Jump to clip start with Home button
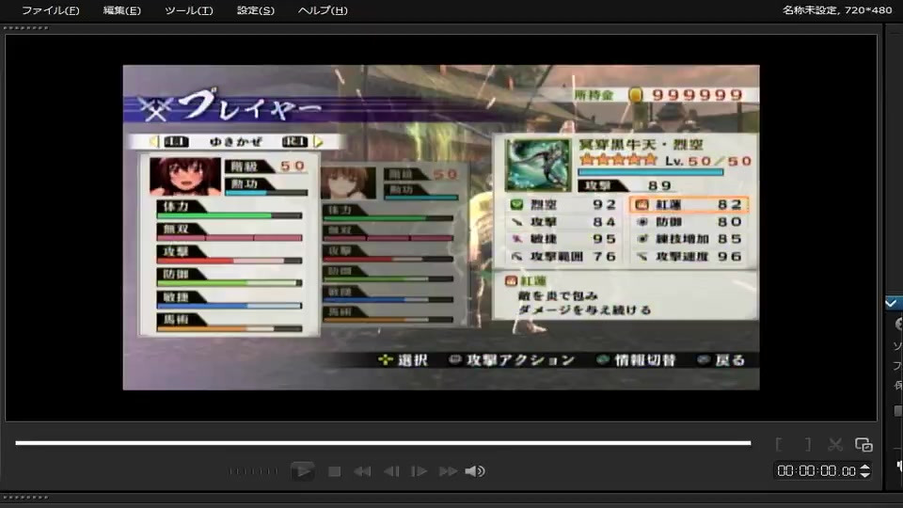This screenshot has height=508, width=903. (x=362, y=471)
